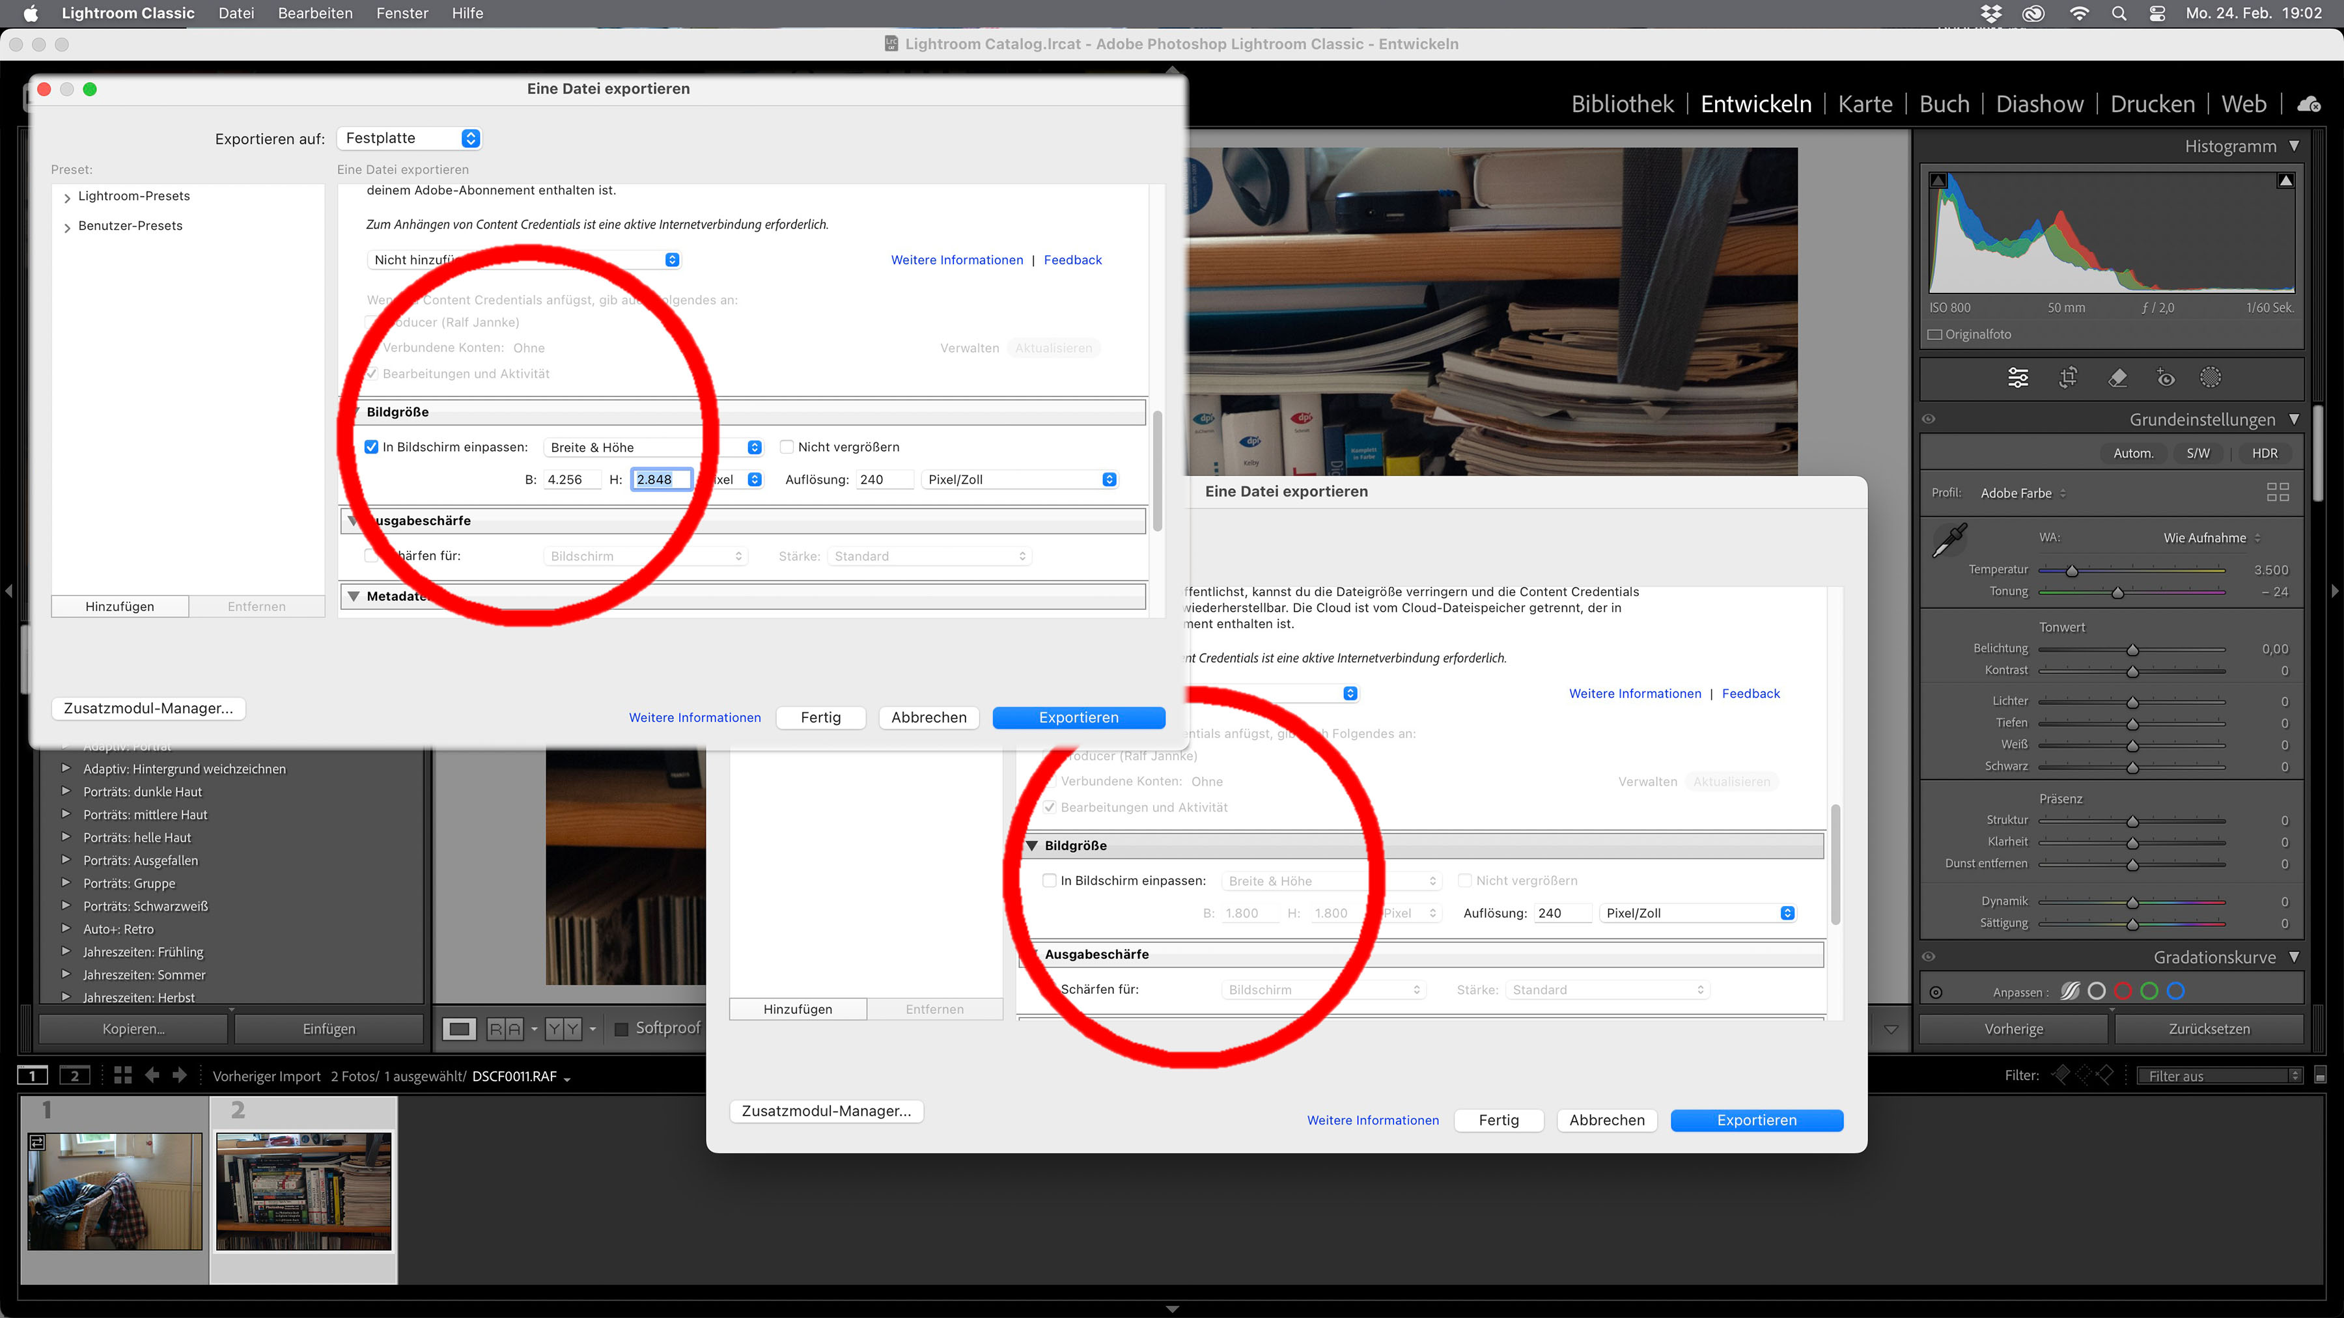The height and width of the screenshot is (1318, 2344).
Task: Collapse the Histogramm panel triangle
Action: pos(2294,146)
